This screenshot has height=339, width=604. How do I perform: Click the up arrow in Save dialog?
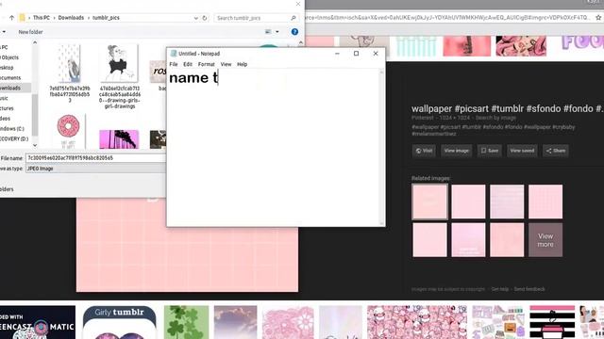[x=12, y=18]
